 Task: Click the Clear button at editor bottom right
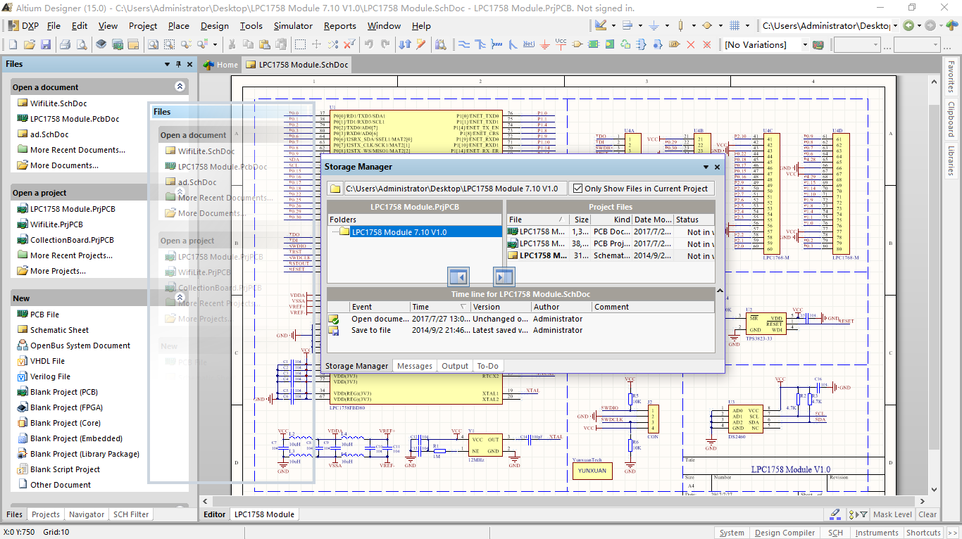click(x=927, y=514)
